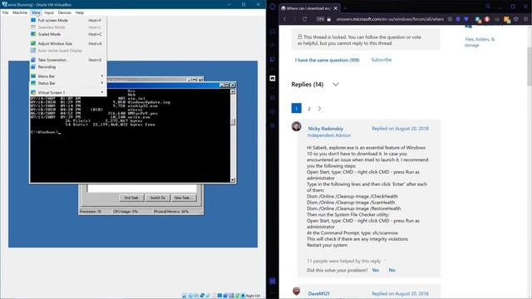Click the browser logo at sidebar top
Image resolution: width=532 pixels, height=299 pixels.
[x=273, y=7]
